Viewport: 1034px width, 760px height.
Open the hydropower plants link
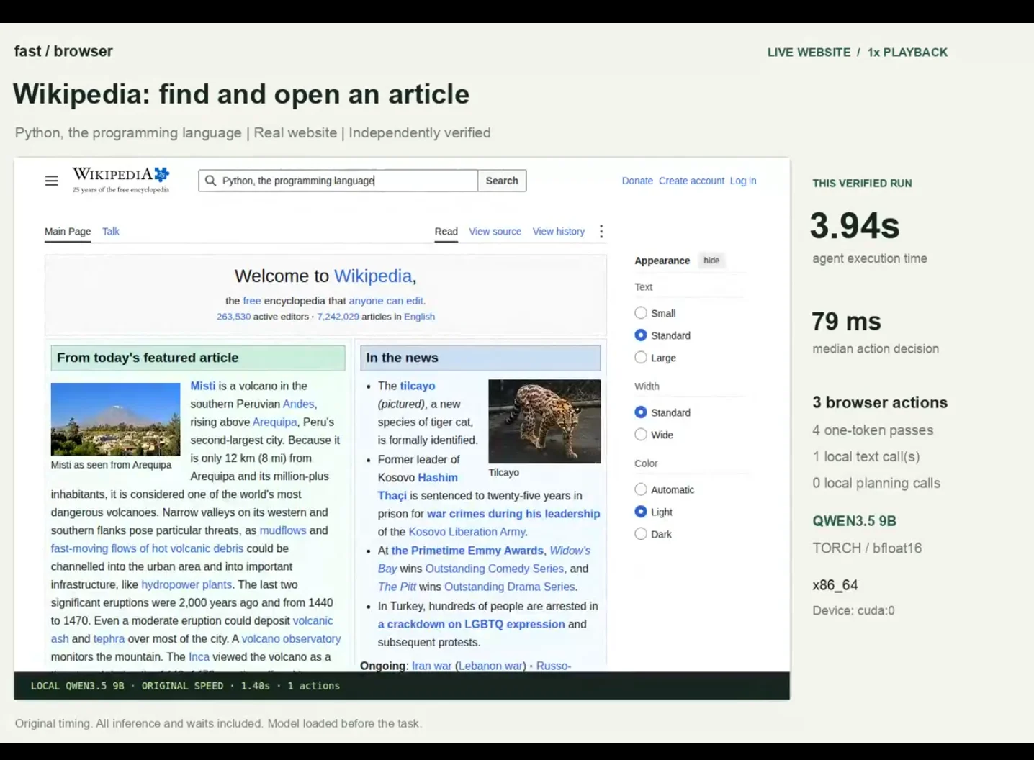(x=186, y=584)
